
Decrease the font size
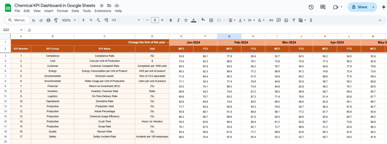(x=147, y=20)
